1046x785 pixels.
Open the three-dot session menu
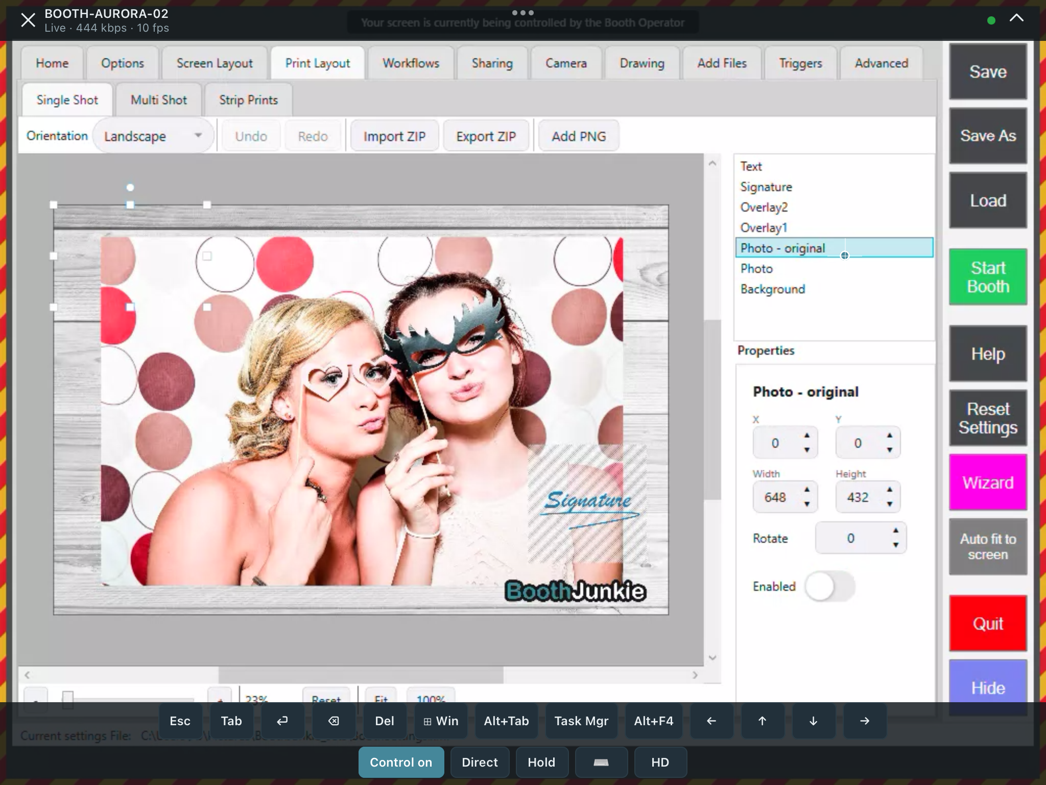click(x=522, y=12)
